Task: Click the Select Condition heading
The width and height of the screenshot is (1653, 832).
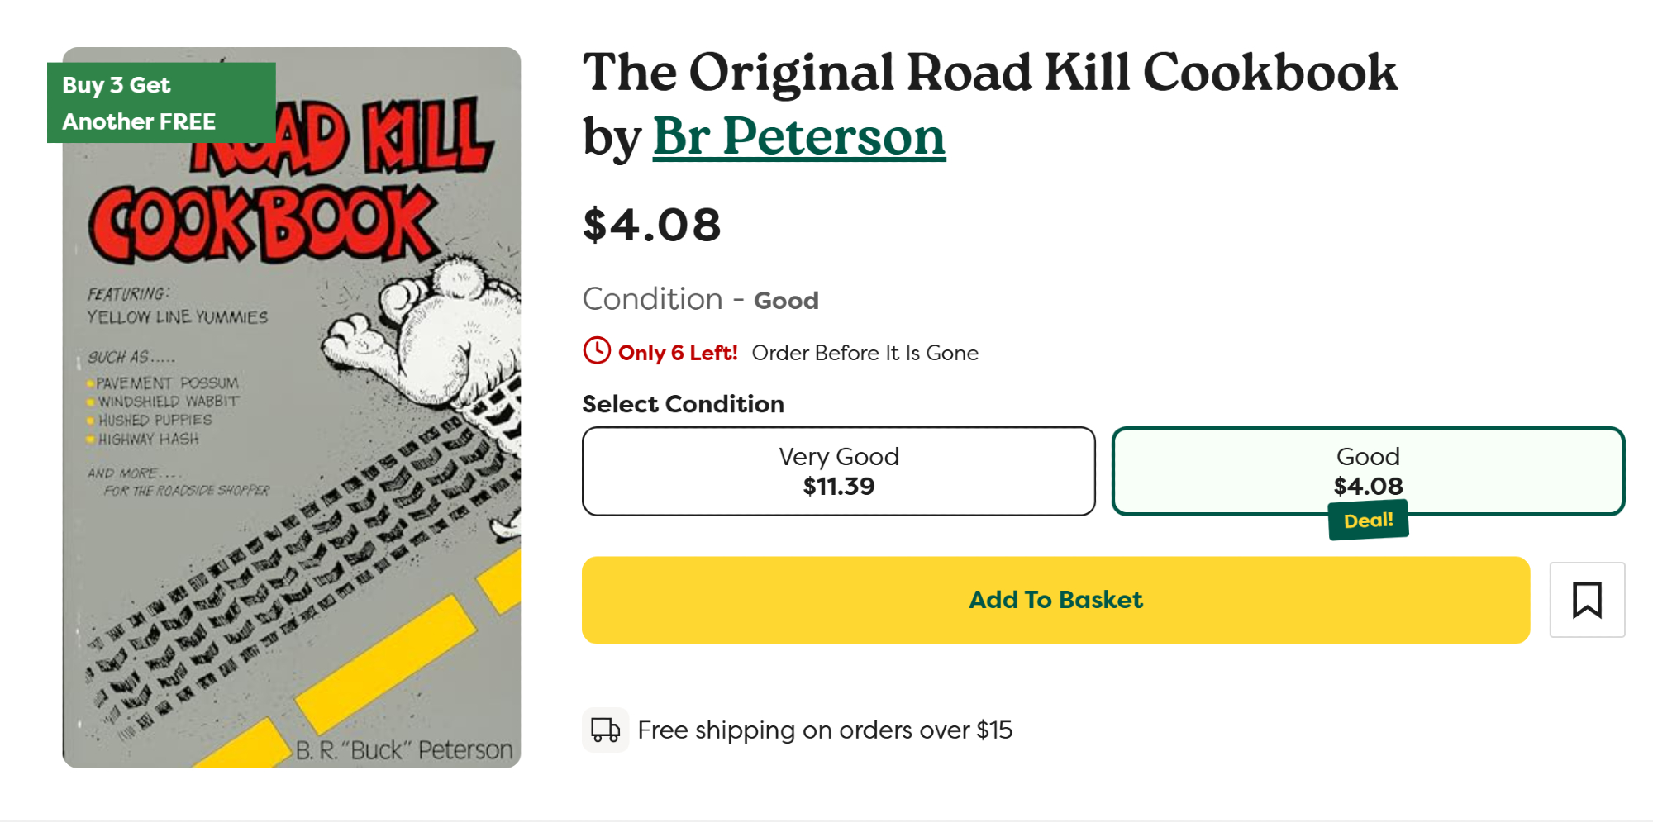Action: [x=683, y=404]
